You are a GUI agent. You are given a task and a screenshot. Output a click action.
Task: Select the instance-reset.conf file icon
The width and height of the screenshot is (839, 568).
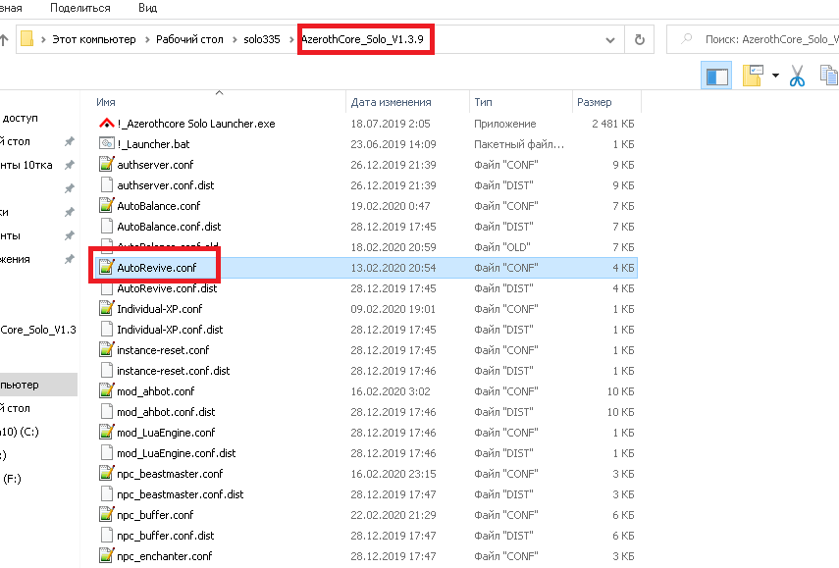click(x=107, y=350)
